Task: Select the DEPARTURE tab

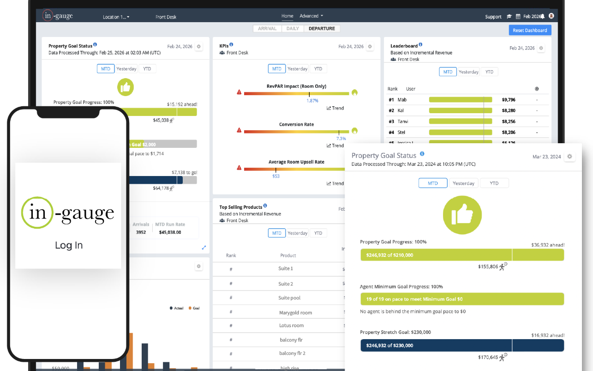Action: [322, 29]
